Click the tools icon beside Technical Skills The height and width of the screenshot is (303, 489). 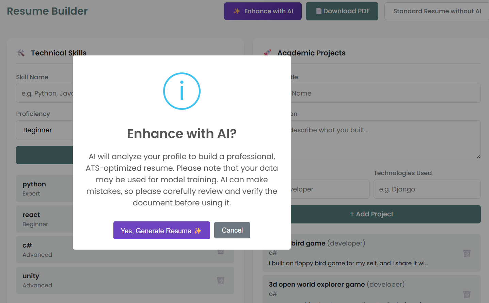click(21, 53)
